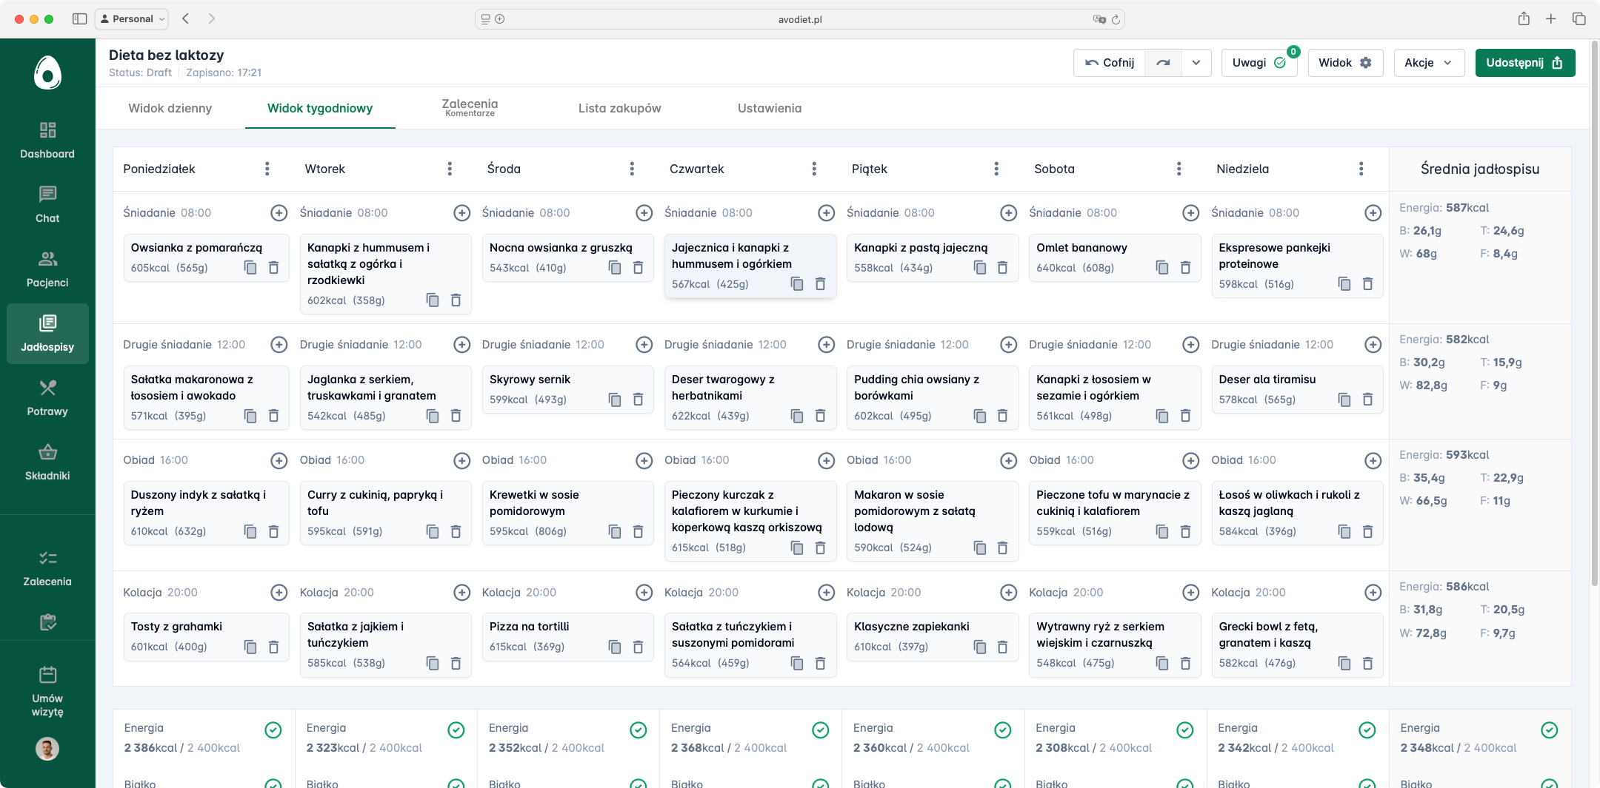Image resolution: width=1600 pixels, height=788 pixels.
Task: Click the redo arrow button
Action: pyautogui.click(x=1163, y=63)
